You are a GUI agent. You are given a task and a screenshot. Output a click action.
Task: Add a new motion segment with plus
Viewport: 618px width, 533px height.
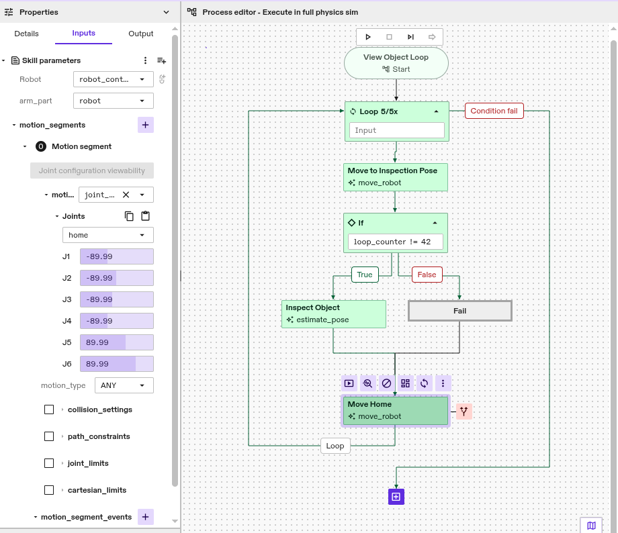(x=146, y=125)
